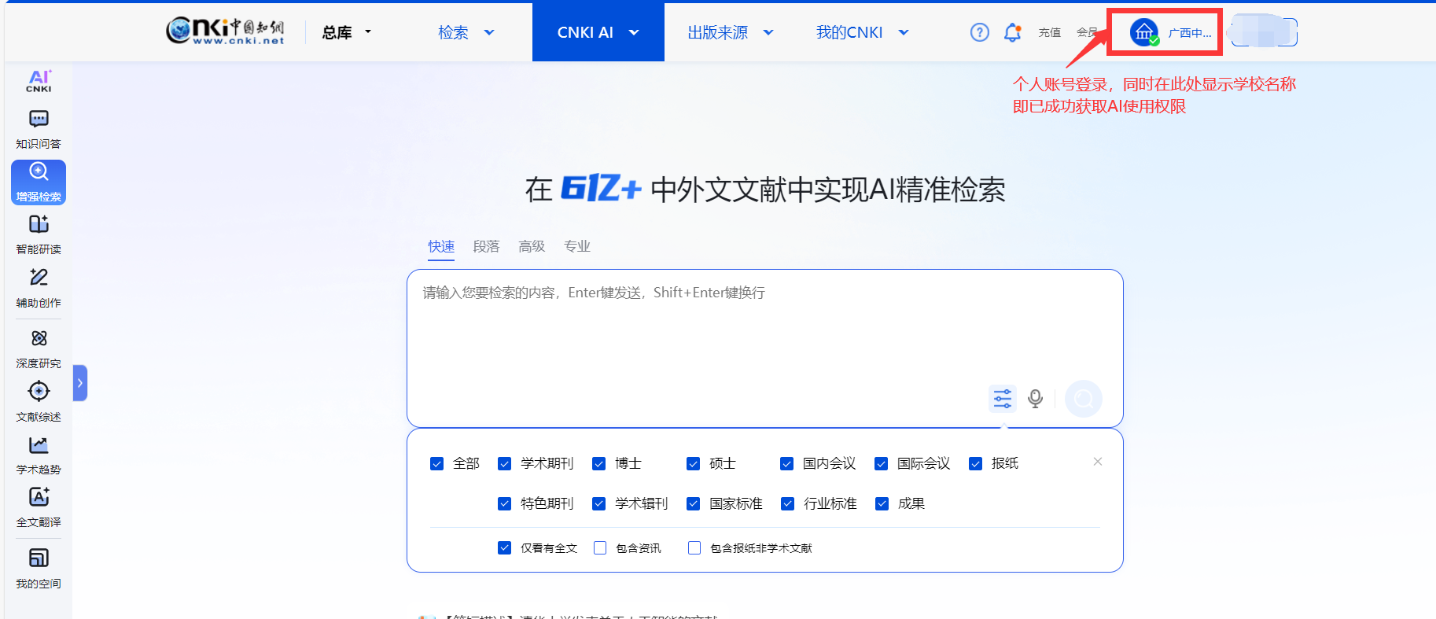Expand the 检索 menu arrow
This screenshot has width=1436, height=619.
coord(489,32)
